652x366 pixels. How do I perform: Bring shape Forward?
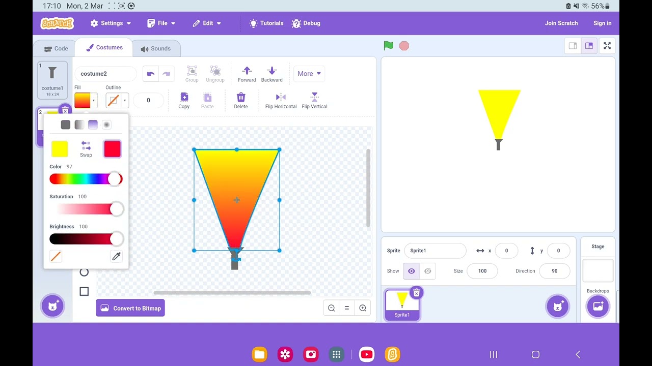tap(247, 74)
